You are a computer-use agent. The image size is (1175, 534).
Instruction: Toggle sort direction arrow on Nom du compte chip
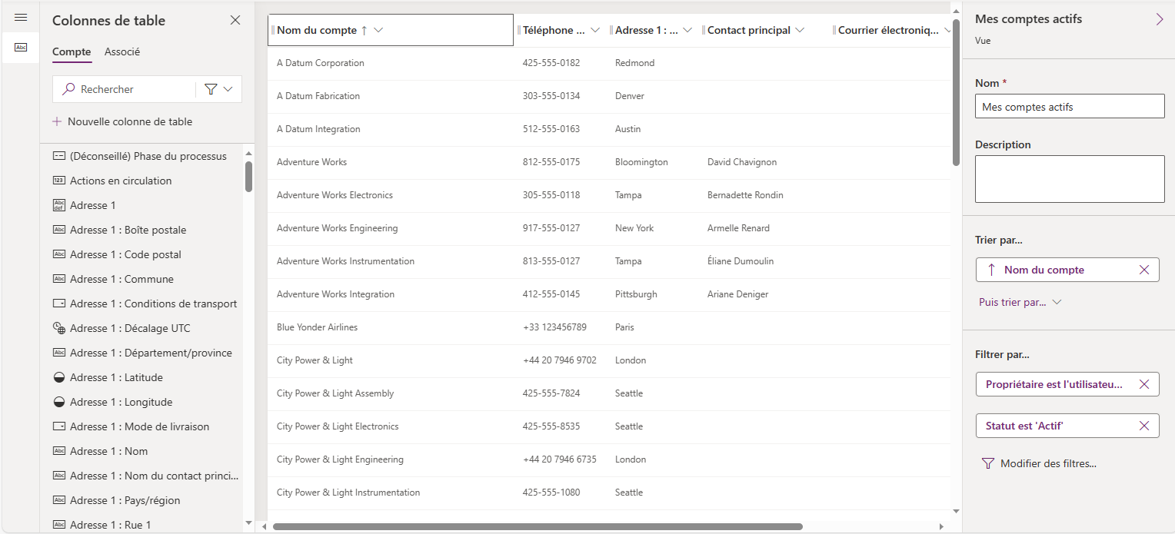tap(991, 270)
